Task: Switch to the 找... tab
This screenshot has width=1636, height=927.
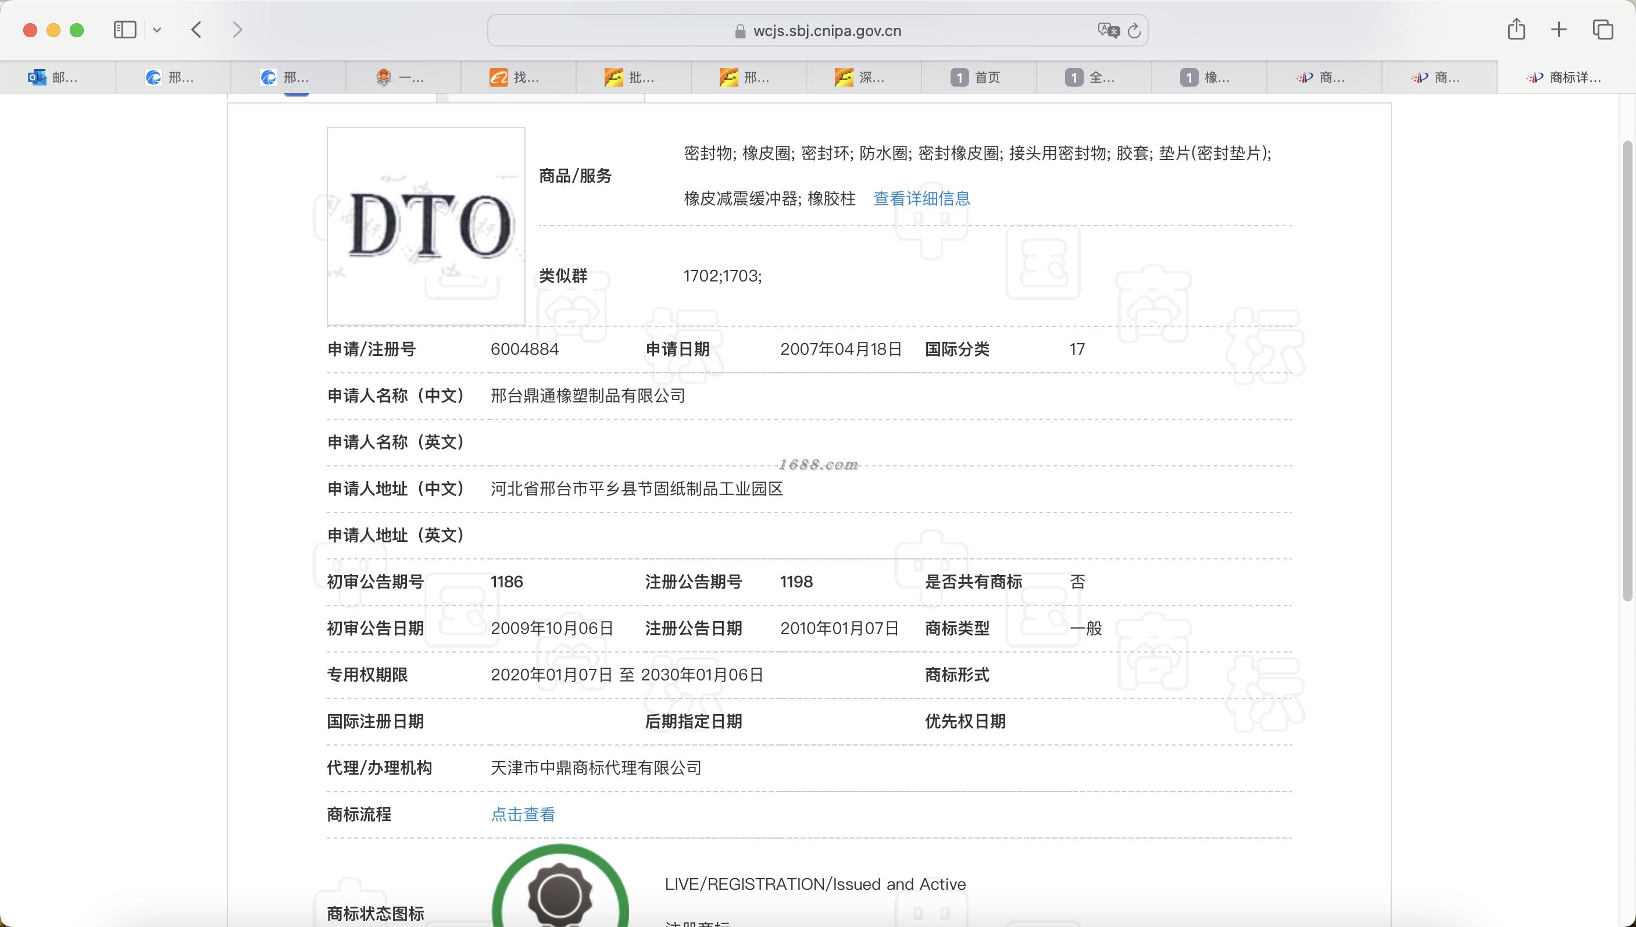Action: pos(519,78)
